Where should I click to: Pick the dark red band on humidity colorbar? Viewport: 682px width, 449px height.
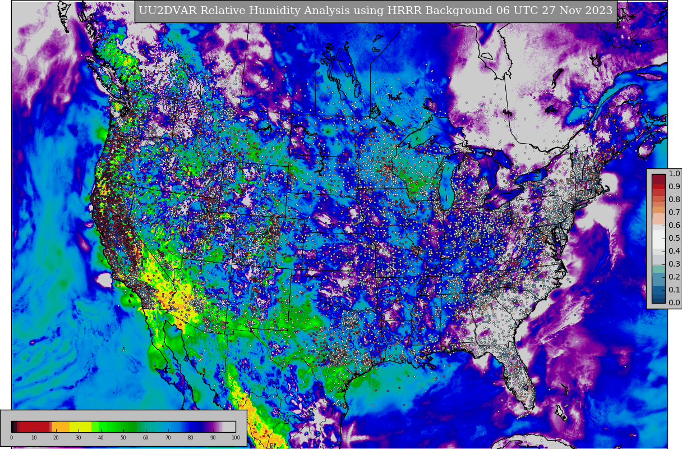(34, 427)
